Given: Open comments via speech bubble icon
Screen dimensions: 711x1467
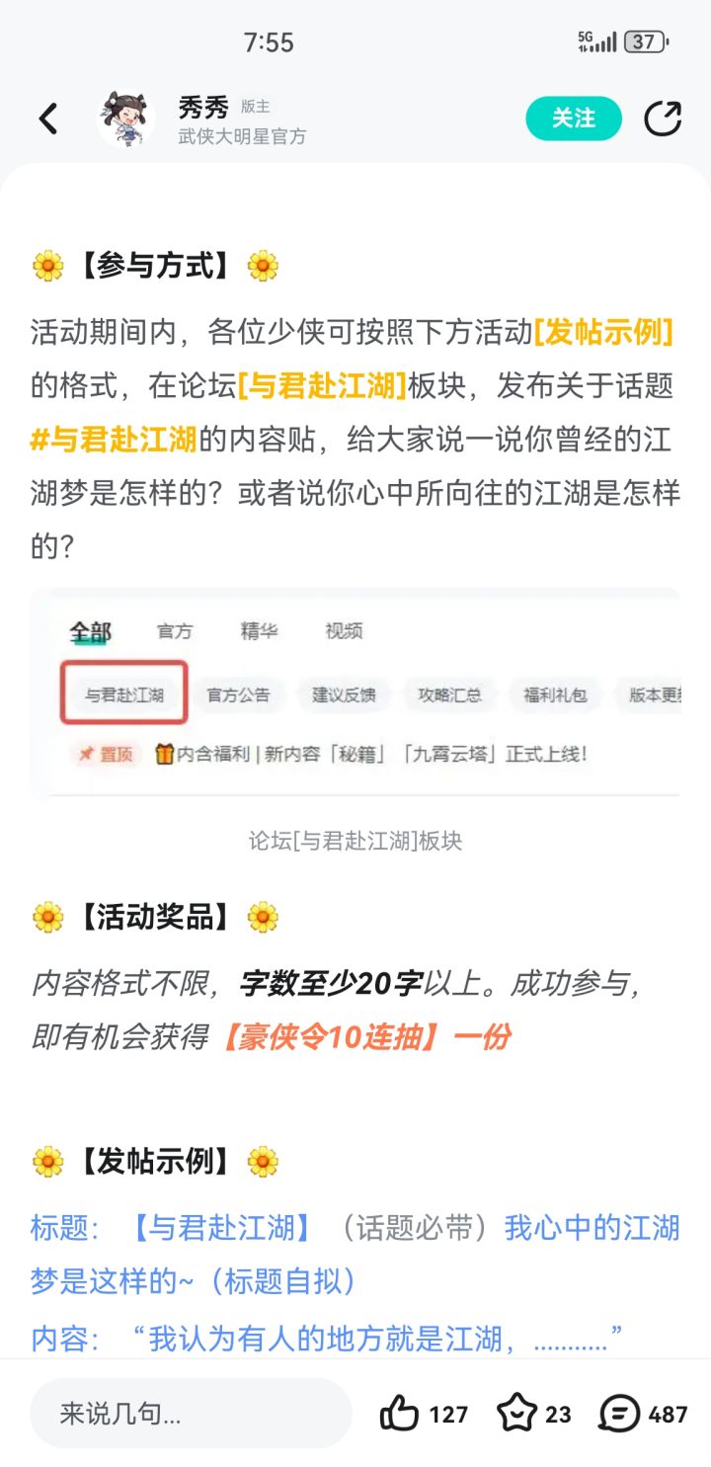Looking at the screenshot, I should point(619,1414).
